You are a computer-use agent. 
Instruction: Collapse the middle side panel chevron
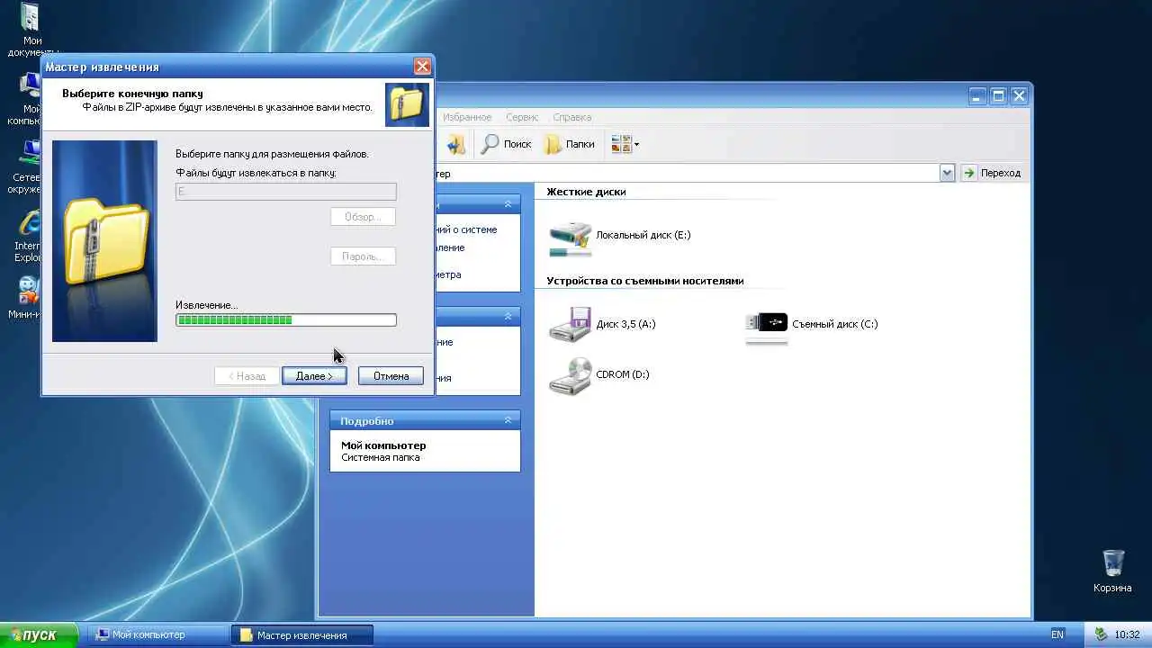pyautogui.click(x=508, y=316)
